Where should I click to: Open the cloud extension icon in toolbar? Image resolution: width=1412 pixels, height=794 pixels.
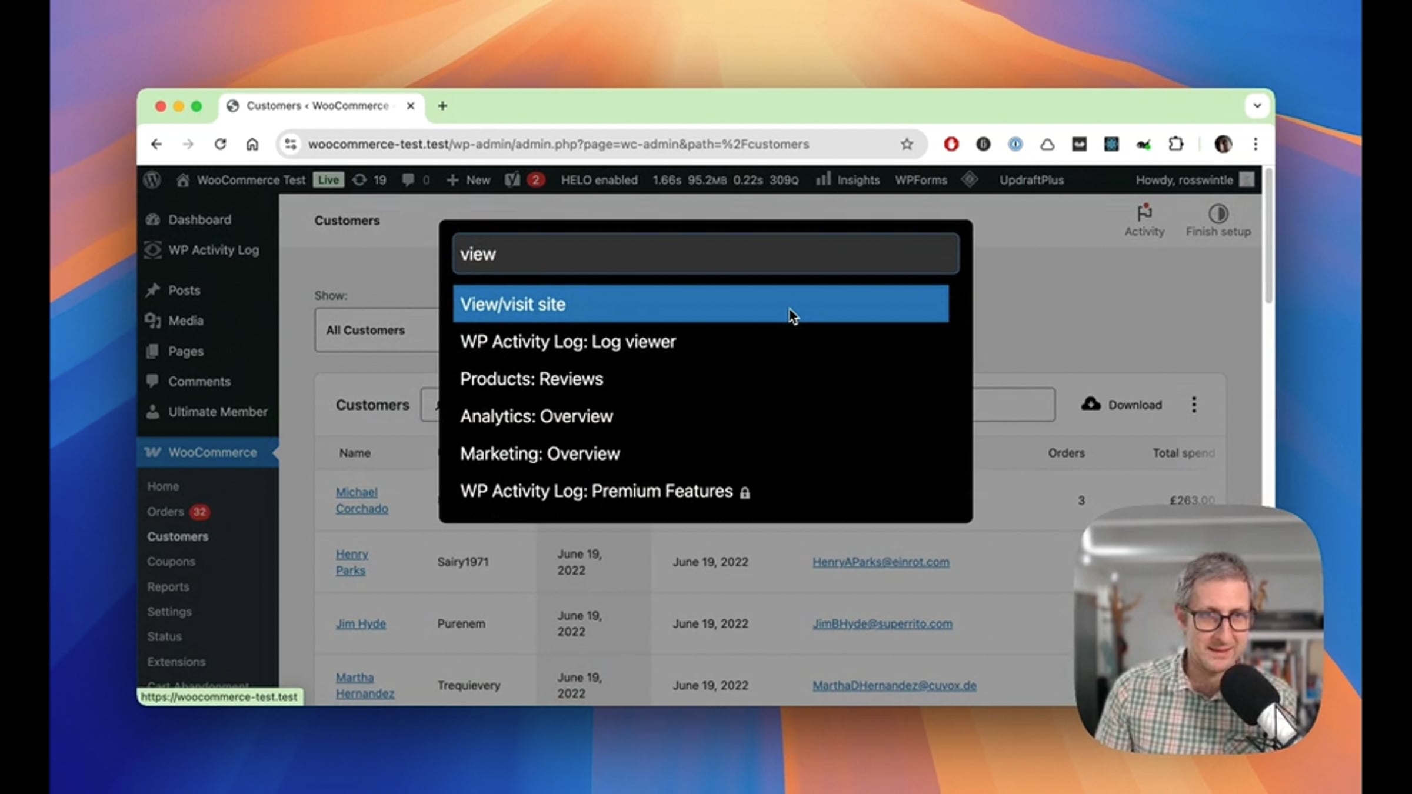1047,144
